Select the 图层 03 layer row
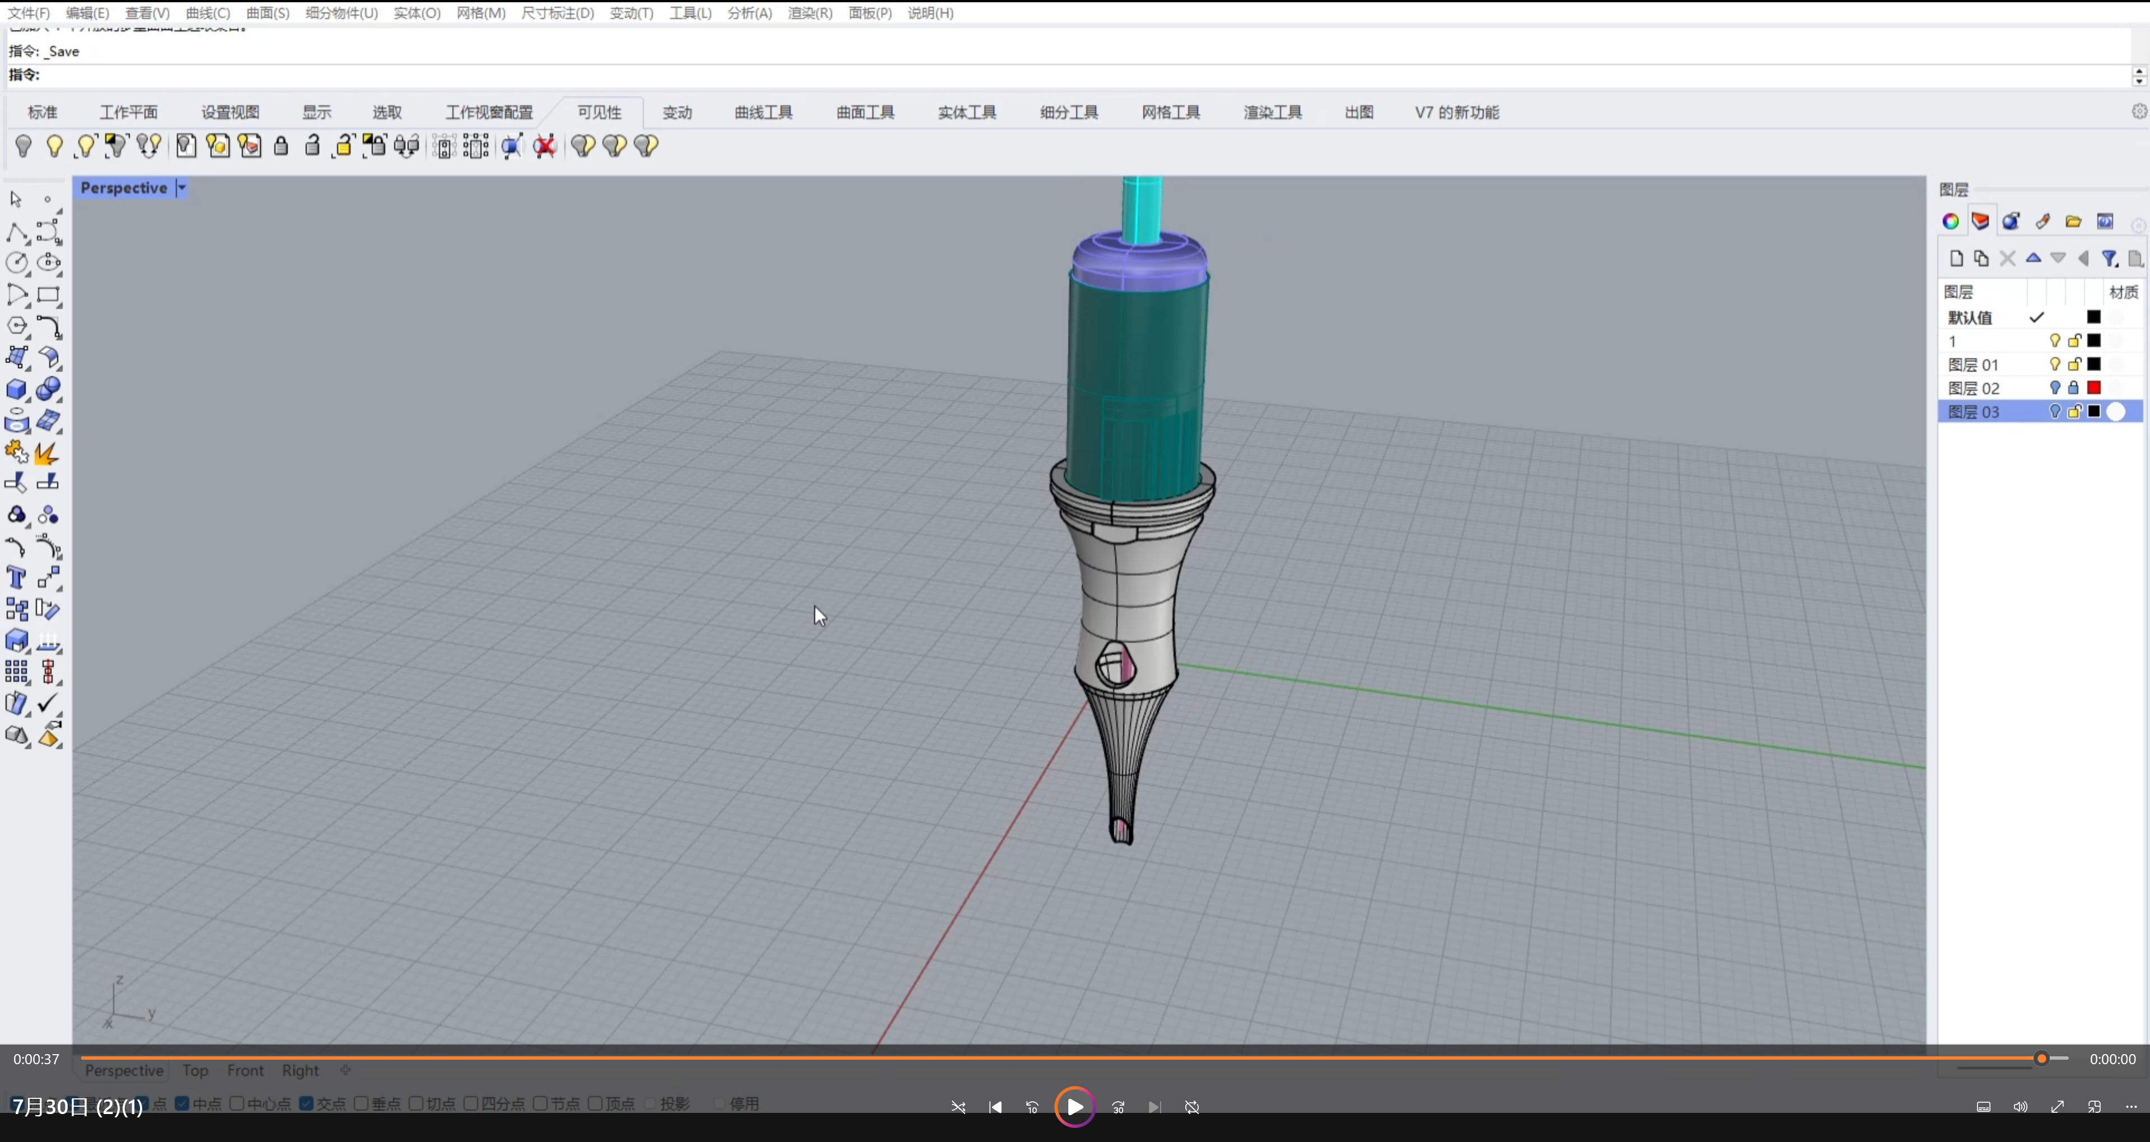The image size is (2150, 1142). [2040, 411]
